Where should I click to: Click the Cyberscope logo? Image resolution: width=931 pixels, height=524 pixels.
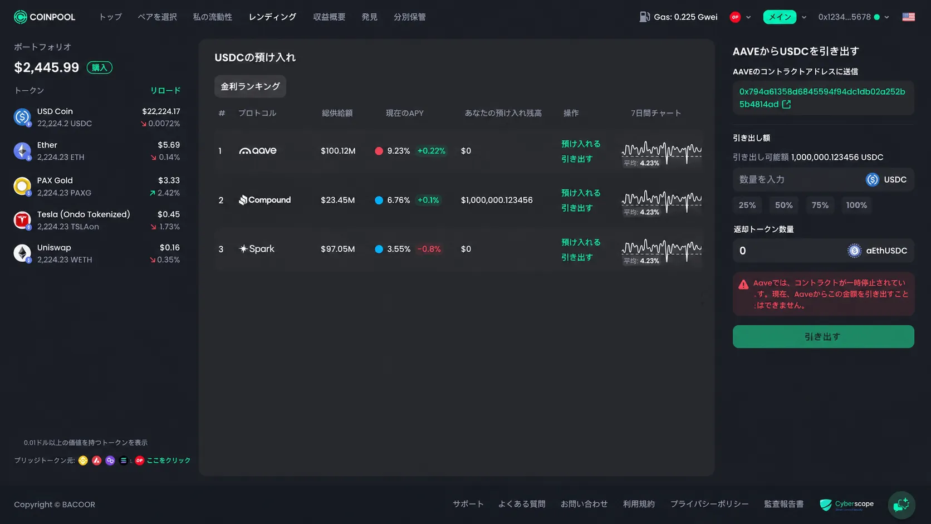click(846, 505)
